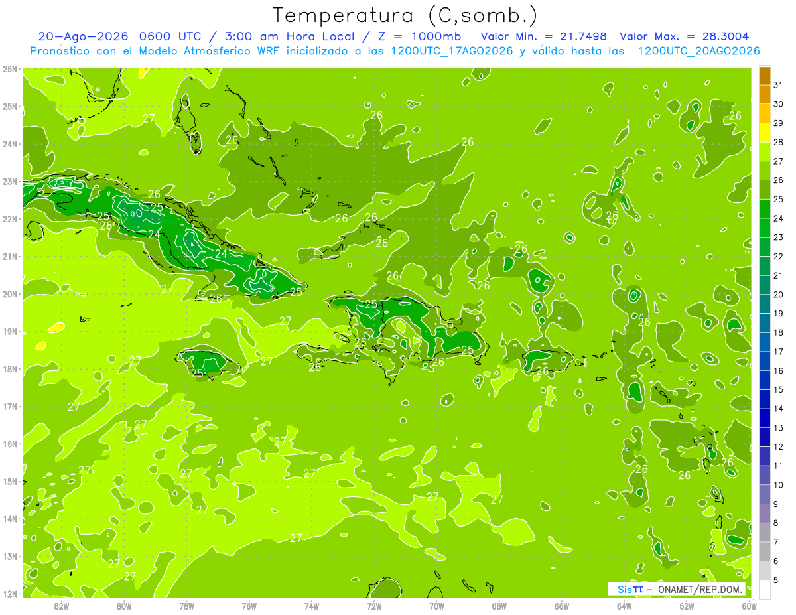796x615 pixels.
Task: Click the '72W' longitude axis label
Action: tap(374, 606)
